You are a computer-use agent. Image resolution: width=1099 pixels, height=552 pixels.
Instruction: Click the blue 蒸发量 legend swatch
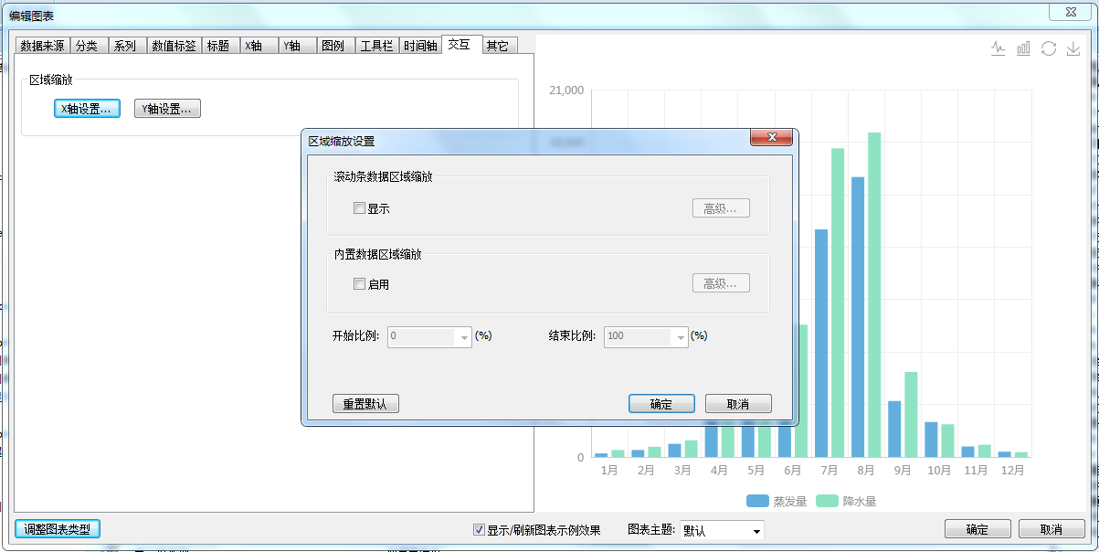pos(757,501)
